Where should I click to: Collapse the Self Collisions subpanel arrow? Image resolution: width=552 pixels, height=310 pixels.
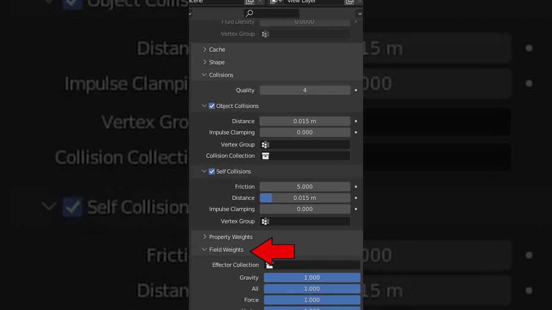[204, 171]
